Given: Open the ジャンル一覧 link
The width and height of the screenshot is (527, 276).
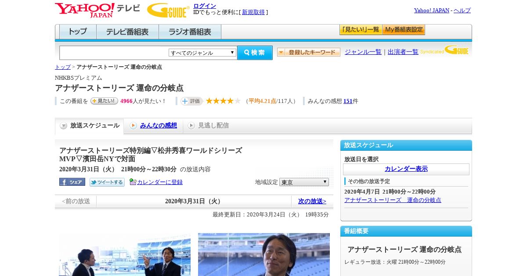Looking at the screenshot, I should point(363,52).
